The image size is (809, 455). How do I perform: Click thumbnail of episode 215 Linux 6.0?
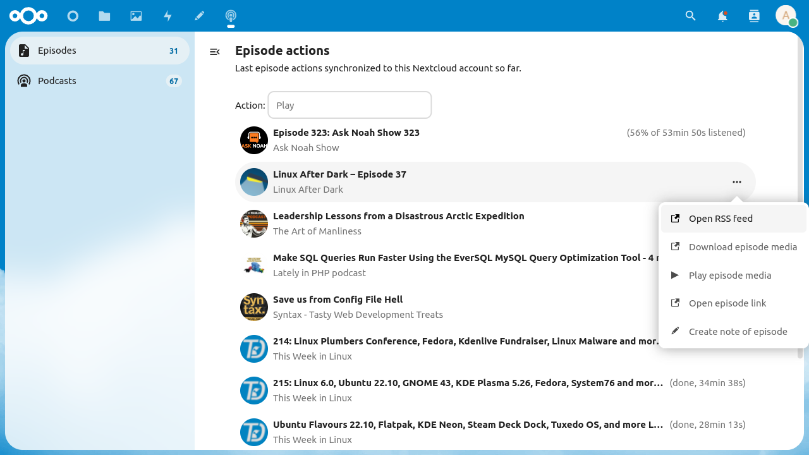(254, 391)
